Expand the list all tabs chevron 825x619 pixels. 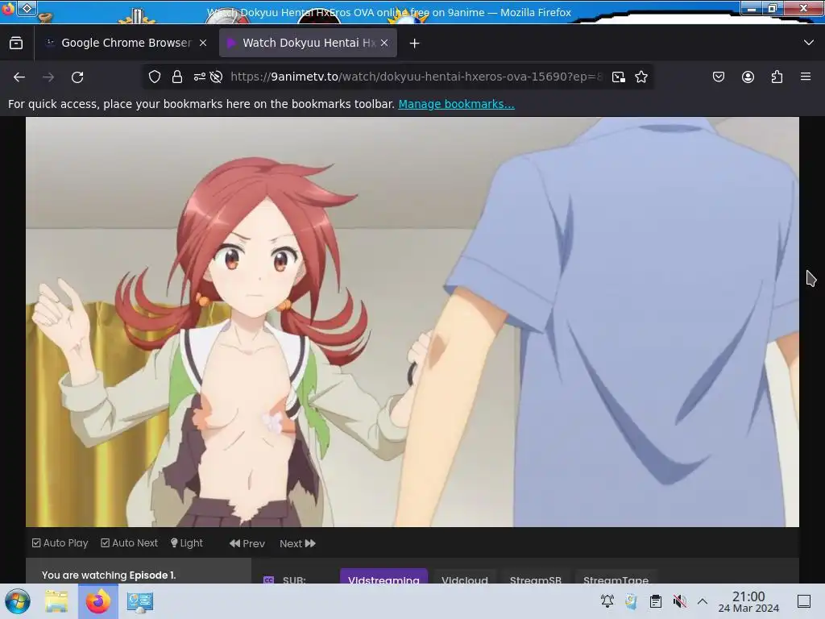coord(809,43)
